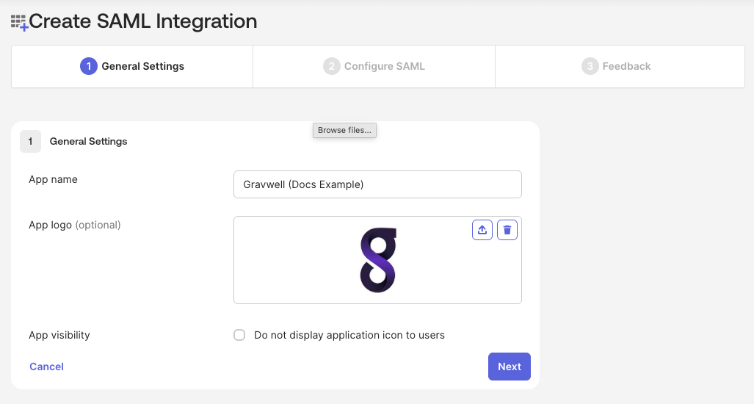754x404 pixels.
Task: Click the step 3 circle badge
Action: pos(590,66)
